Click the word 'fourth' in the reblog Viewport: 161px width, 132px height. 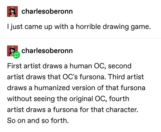(x=119, y=99)
